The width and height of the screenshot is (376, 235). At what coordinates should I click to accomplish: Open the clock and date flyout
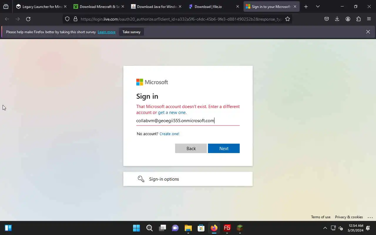click(x=355, y=228)
